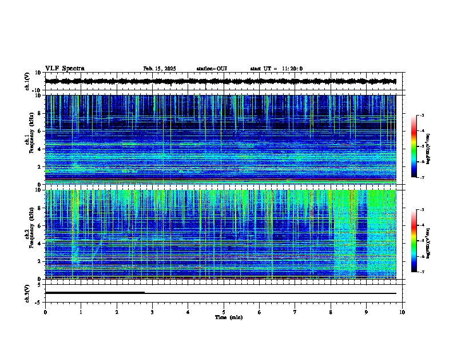Click the "station=OUI" label
This screenshot has height=350, width=453.
coord(212,69)
